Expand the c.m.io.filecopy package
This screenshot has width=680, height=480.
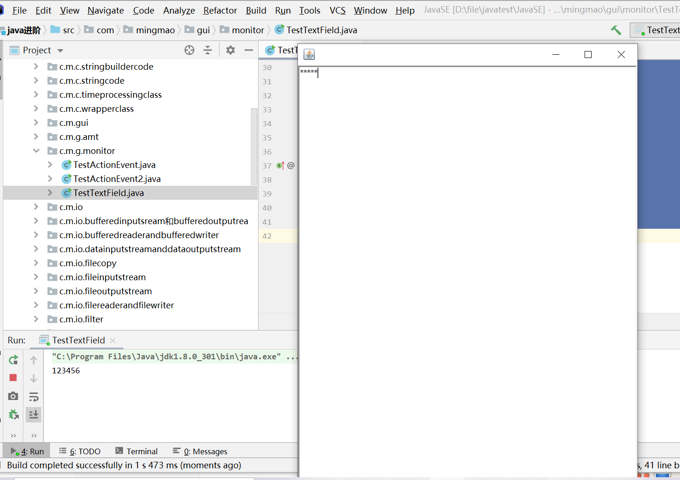36,263
